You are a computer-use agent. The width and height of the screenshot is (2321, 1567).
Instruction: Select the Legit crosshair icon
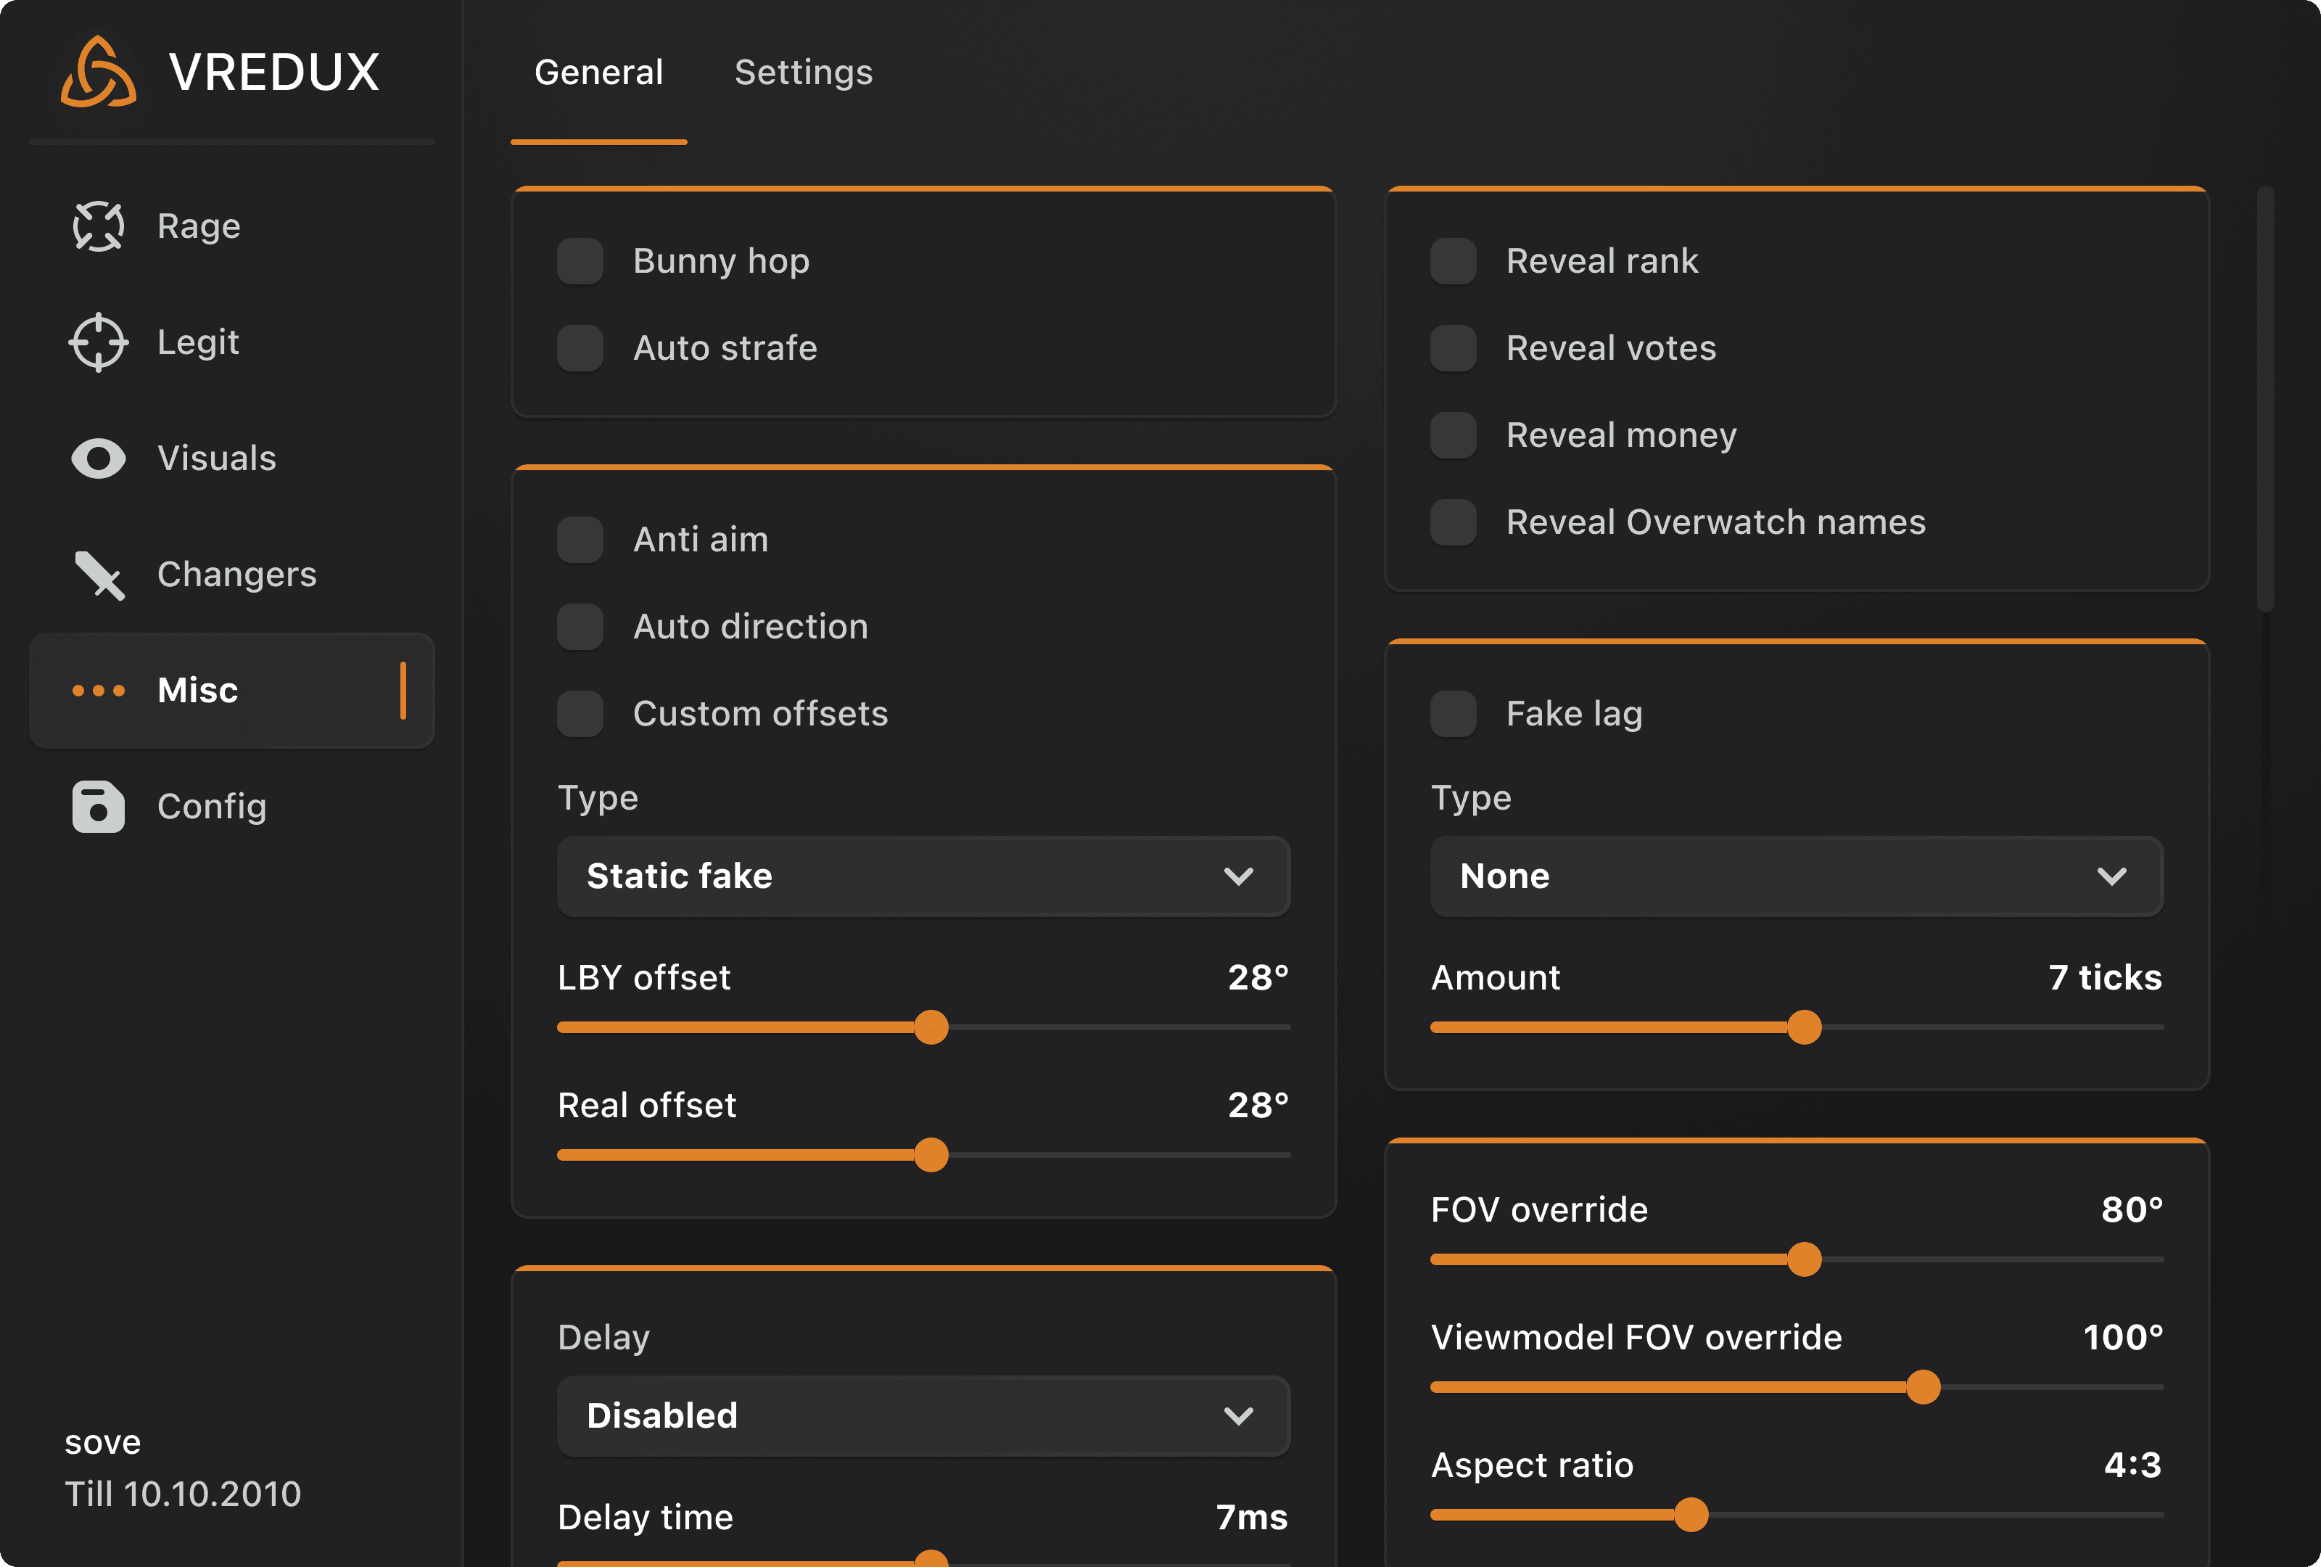click(98, 342)
